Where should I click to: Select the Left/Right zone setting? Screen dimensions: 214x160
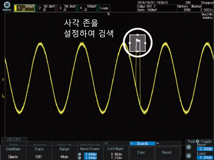(x=116, y=153)
